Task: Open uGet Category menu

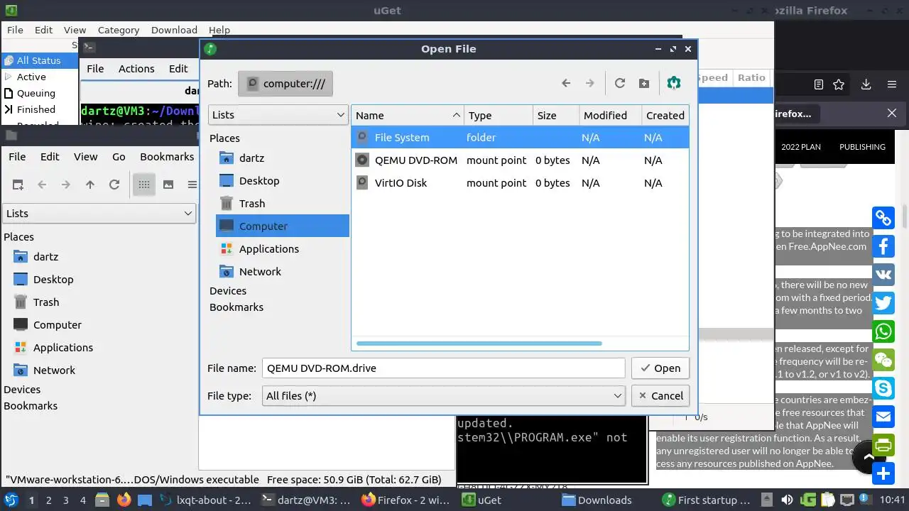Action: coord(119,30)
